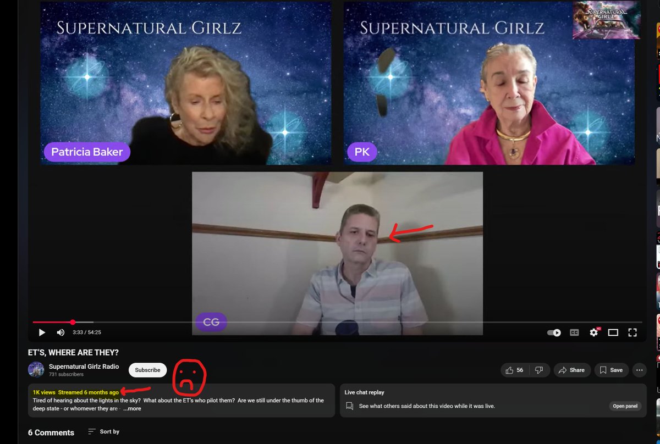
Task: Expand description with ...more
Action: (x=132, y=408)
